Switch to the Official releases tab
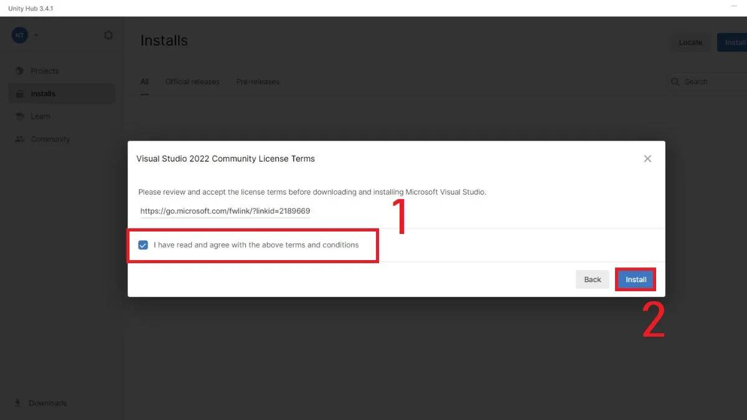The width and height of the screenshot is (747, 420). [192, 82]
